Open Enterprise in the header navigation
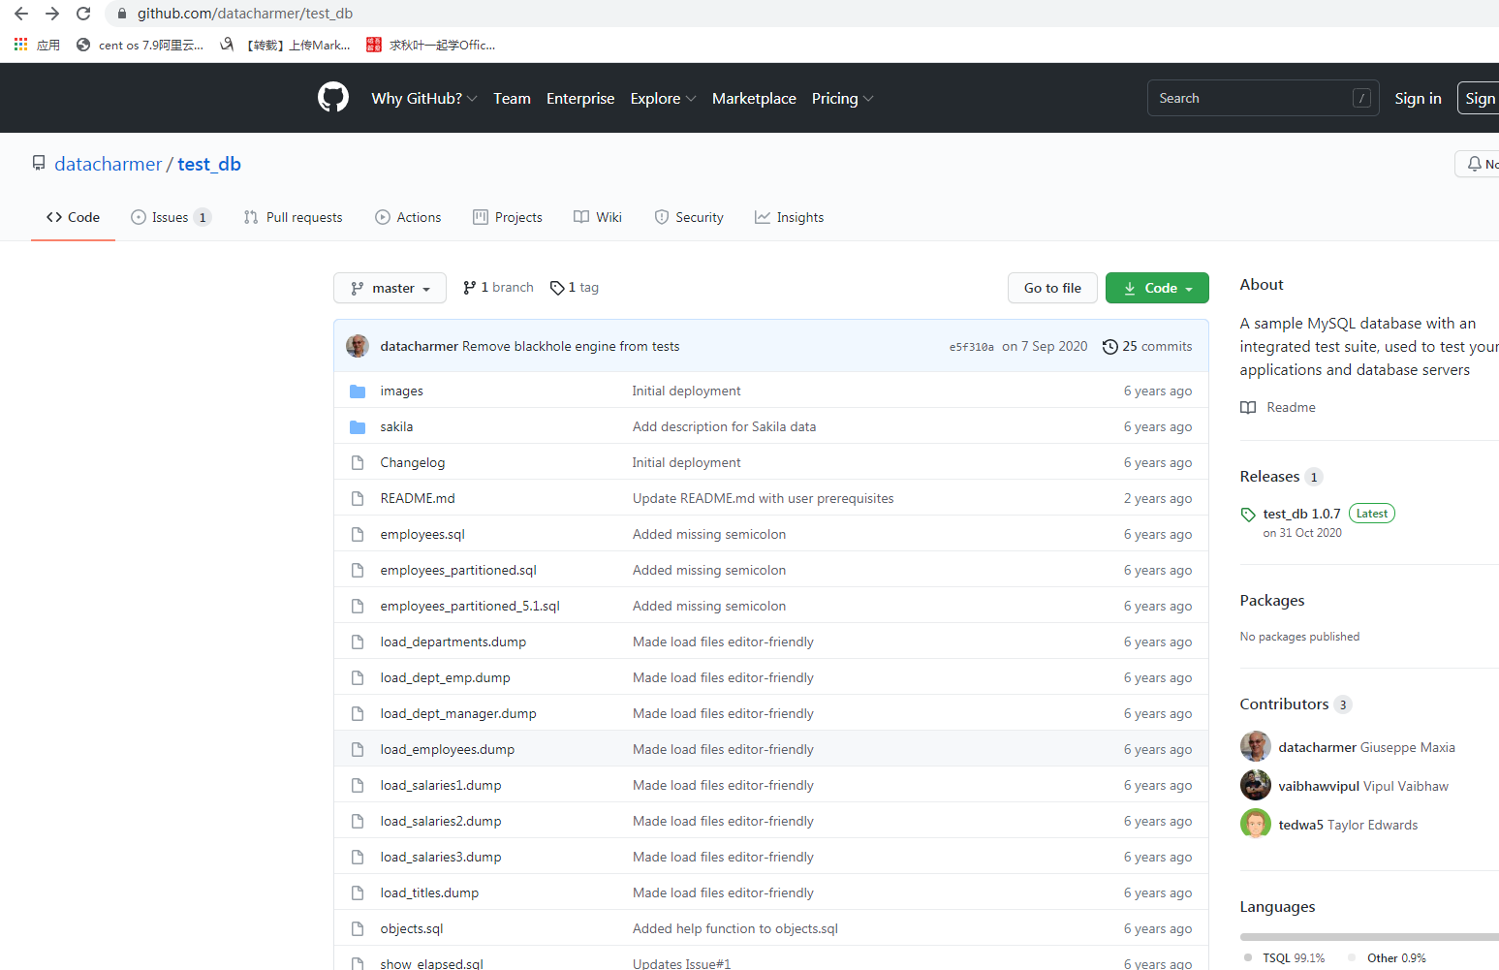Viewport: 1499px width, 970px height. point(580,99)
